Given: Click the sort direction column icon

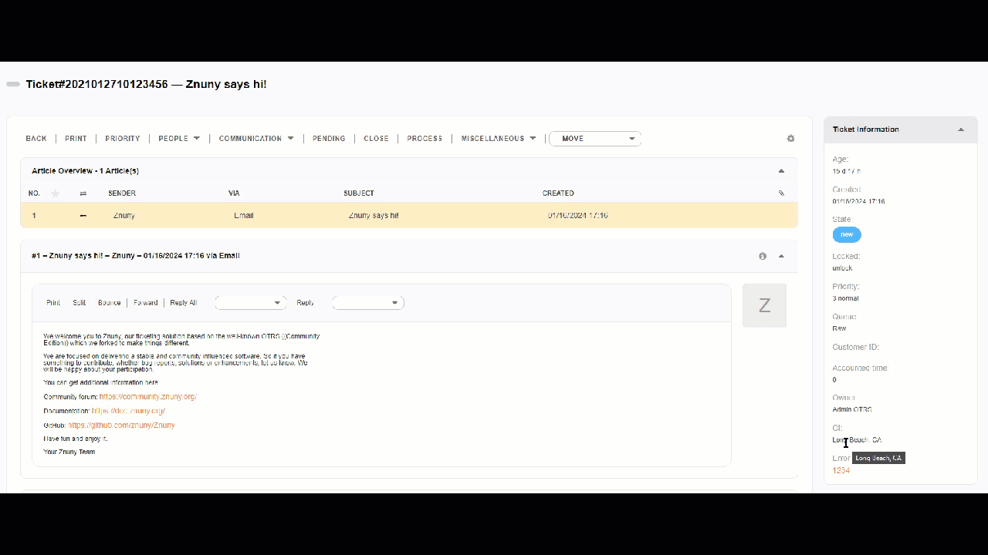Looking at the screenshot, I should click(83, 193).
